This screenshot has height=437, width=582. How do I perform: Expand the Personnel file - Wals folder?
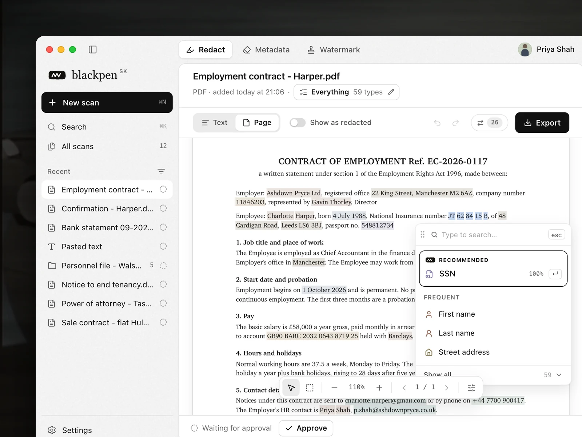coord(107,266)
